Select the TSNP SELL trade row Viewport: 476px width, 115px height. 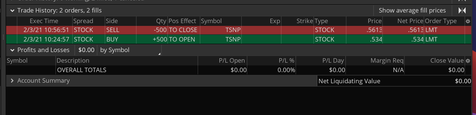point(196,30)
